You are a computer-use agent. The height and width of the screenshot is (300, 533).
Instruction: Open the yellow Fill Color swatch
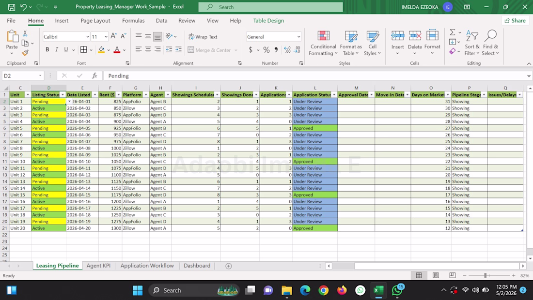coord(101,50)
